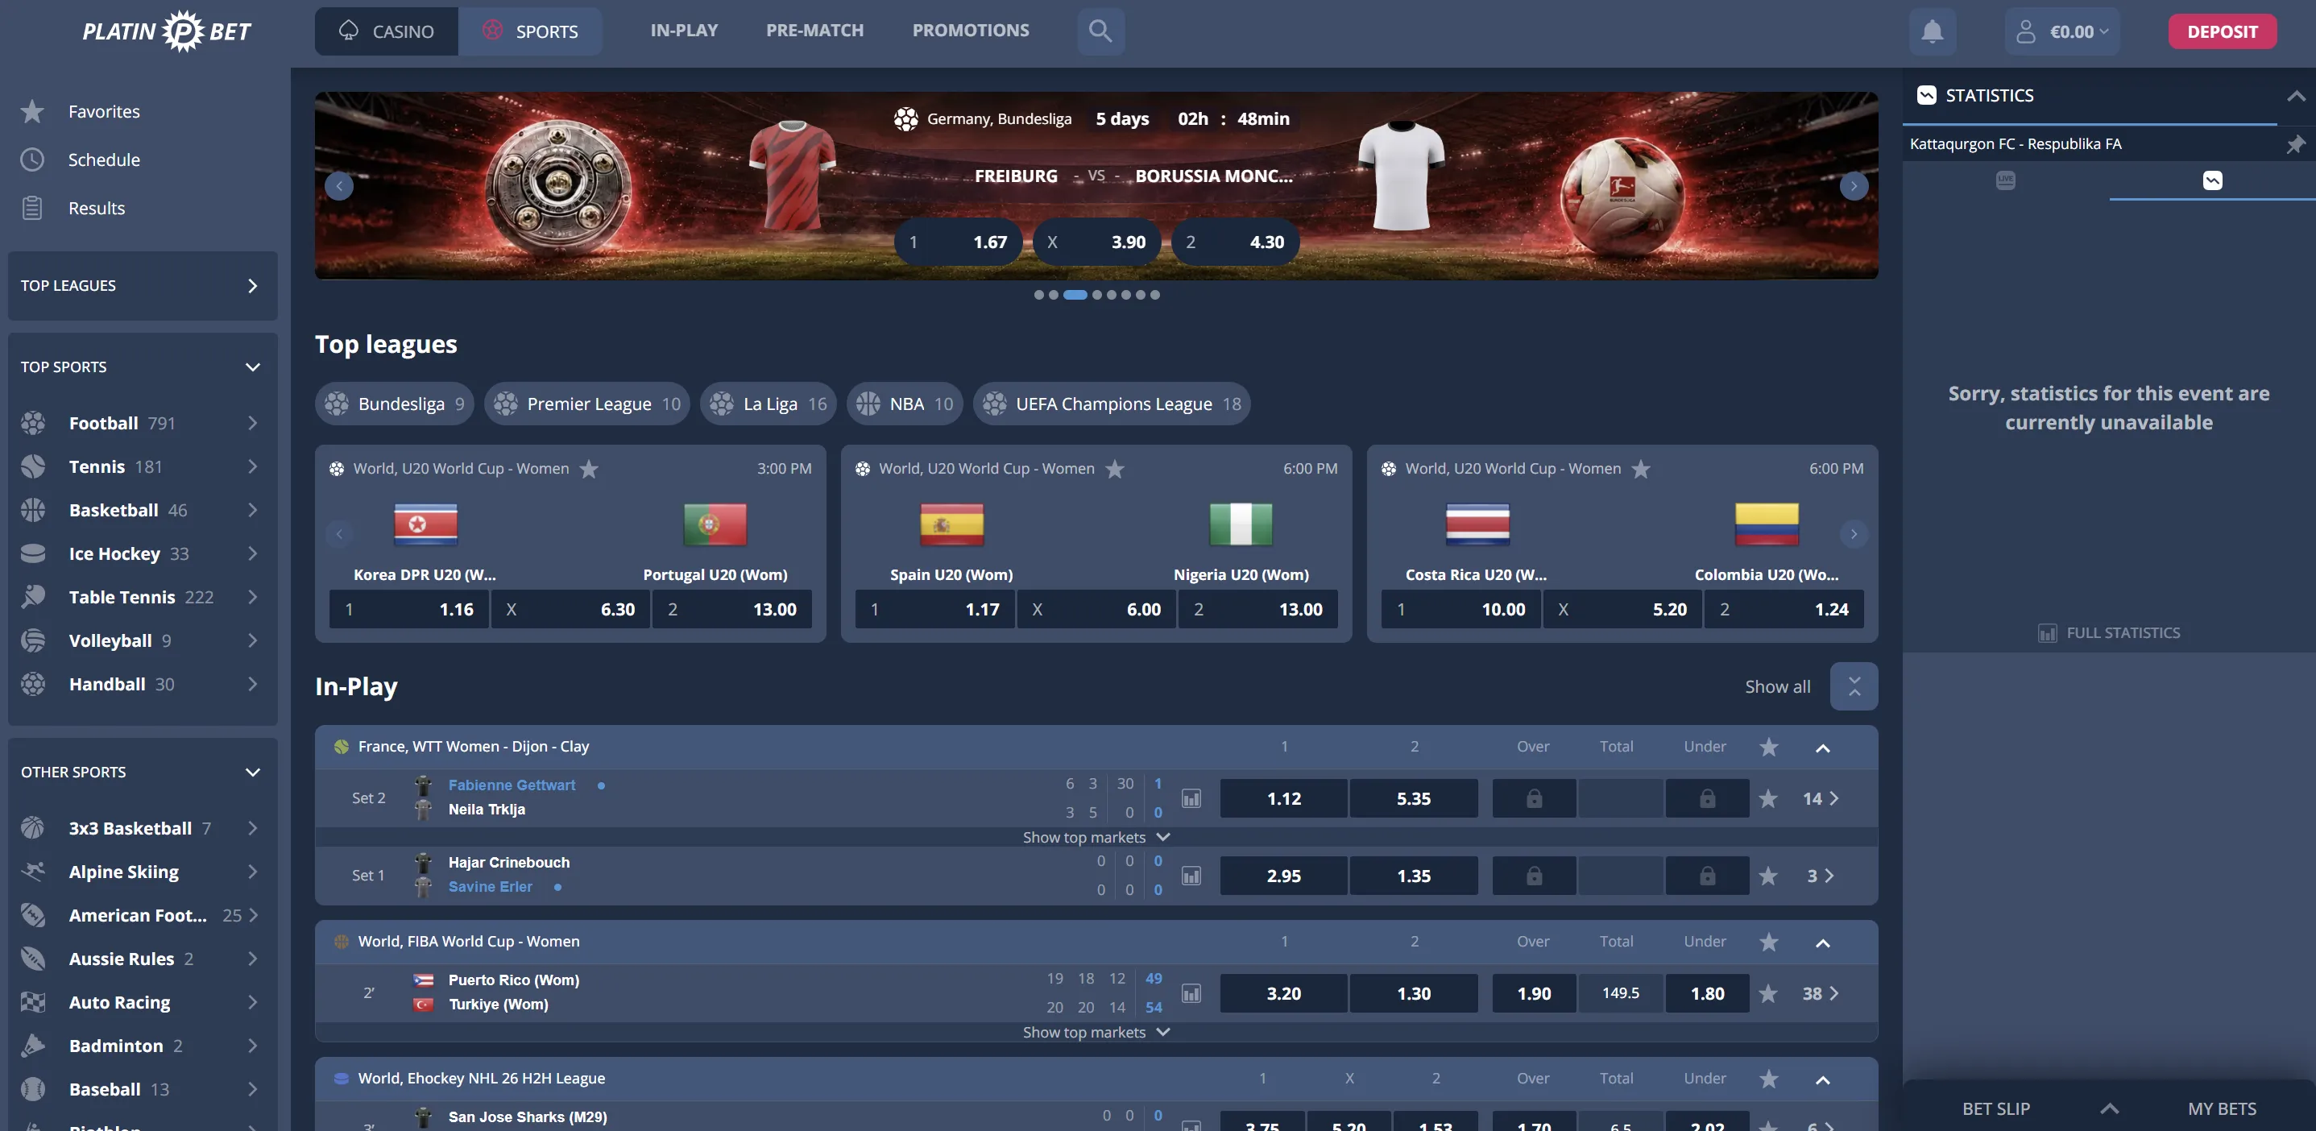This screenshot has height=1131, width=2316.
Task: Favorite Costa Rica U20 vs Colombia match
Action: point(1641,468)
